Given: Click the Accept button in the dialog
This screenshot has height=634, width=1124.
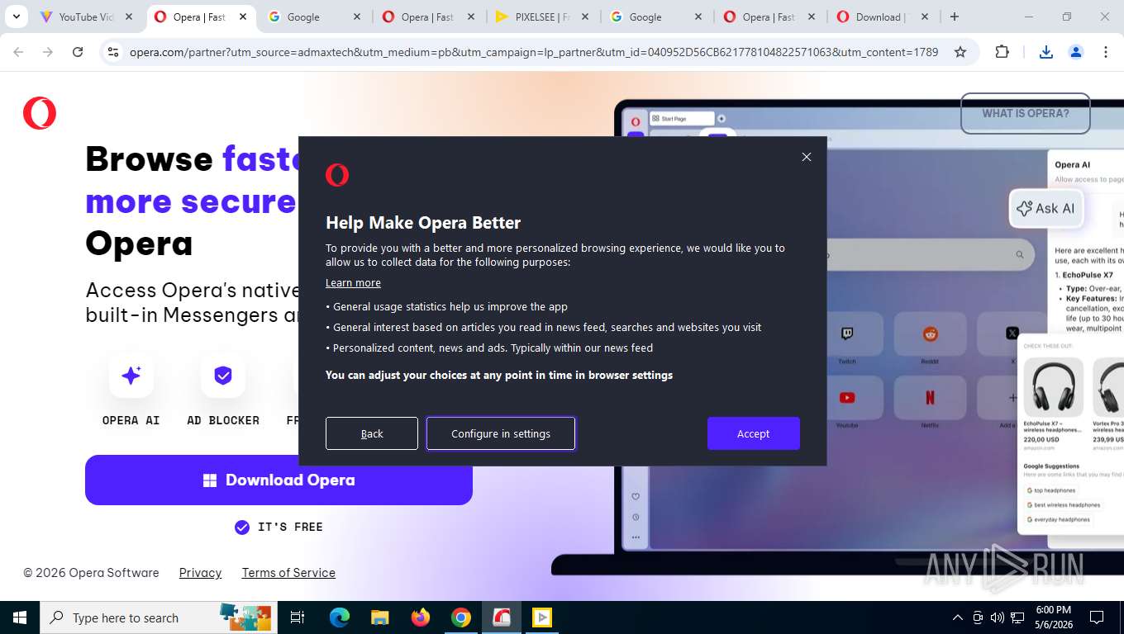Looking at the screenshot, I should pyautogui.click(x=753, y=433).
